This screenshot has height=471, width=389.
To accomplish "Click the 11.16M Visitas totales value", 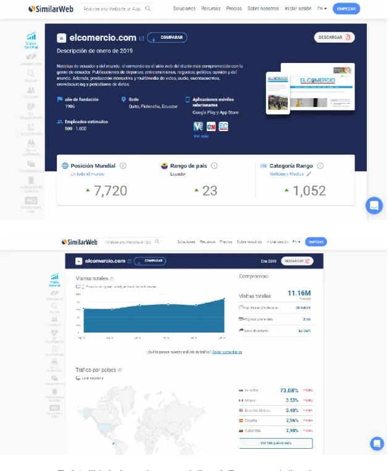I will tap(299, 293).
